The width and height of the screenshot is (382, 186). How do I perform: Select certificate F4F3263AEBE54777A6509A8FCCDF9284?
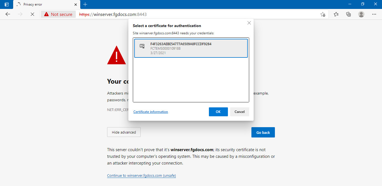[x=191, y=48]
